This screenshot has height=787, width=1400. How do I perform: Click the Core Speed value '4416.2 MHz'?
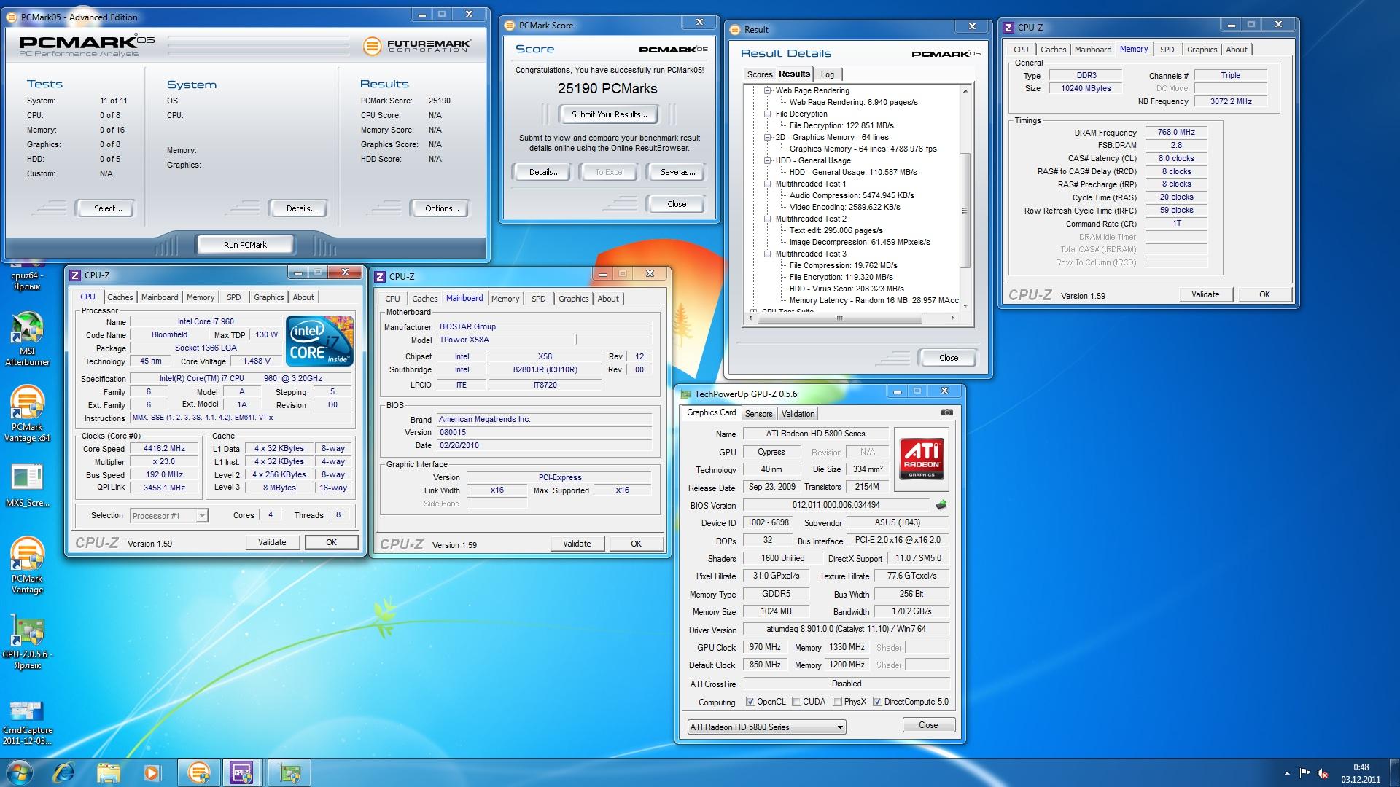pos(164,449)
